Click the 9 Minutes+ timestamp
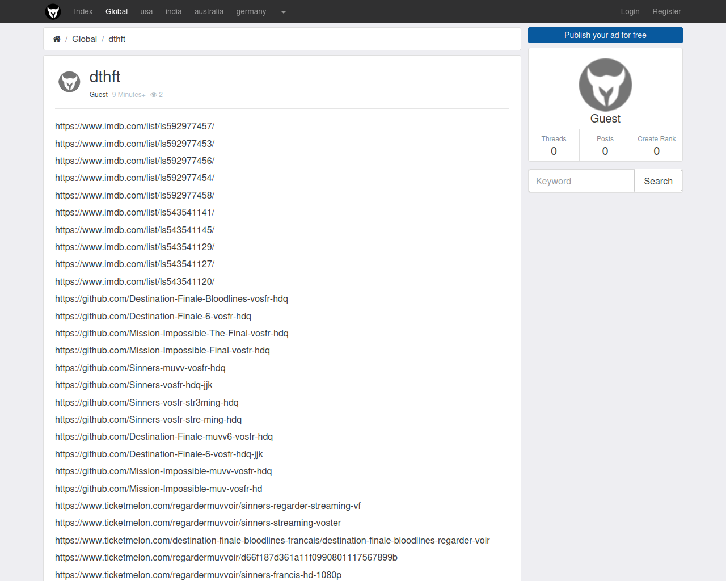 [129, 95]
